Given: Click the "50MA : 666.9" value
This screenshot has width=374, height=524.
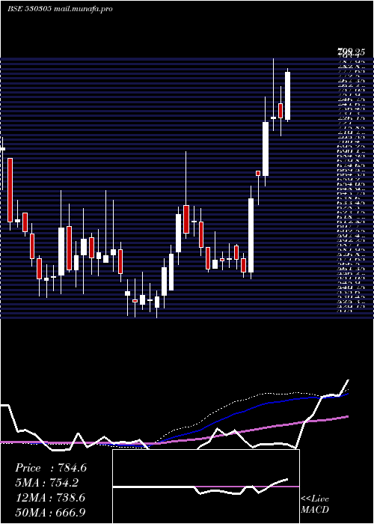Looking at the screenshot, I should tap(51, 513).
